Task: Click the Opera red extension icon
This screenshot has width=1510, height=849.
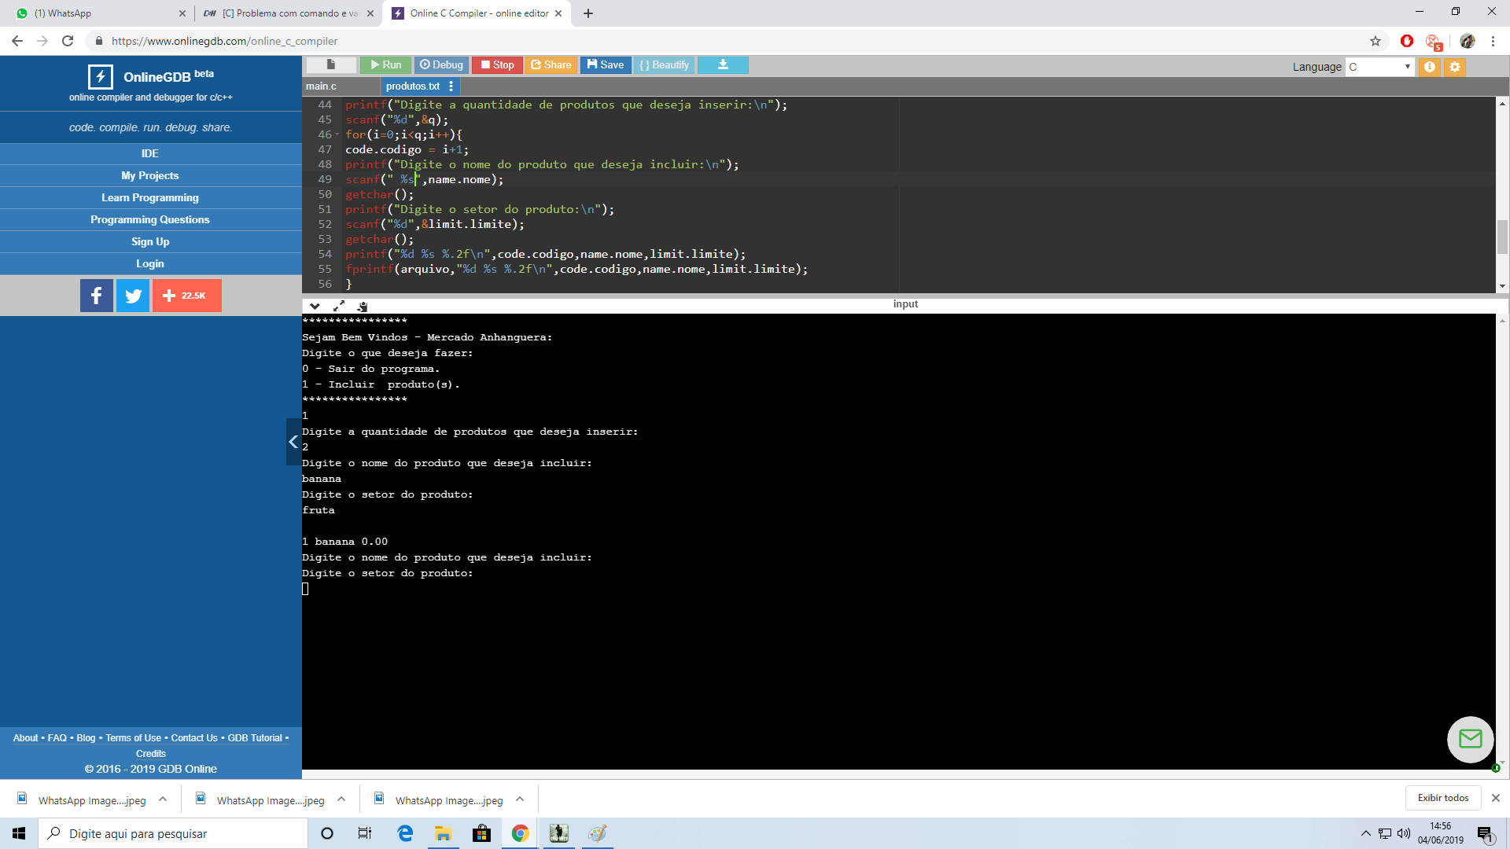Action: tap(1407, 41)
